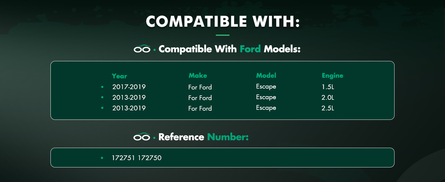
Task: Click Escape in the 1.5L engine row
Action: coord(266,87)
